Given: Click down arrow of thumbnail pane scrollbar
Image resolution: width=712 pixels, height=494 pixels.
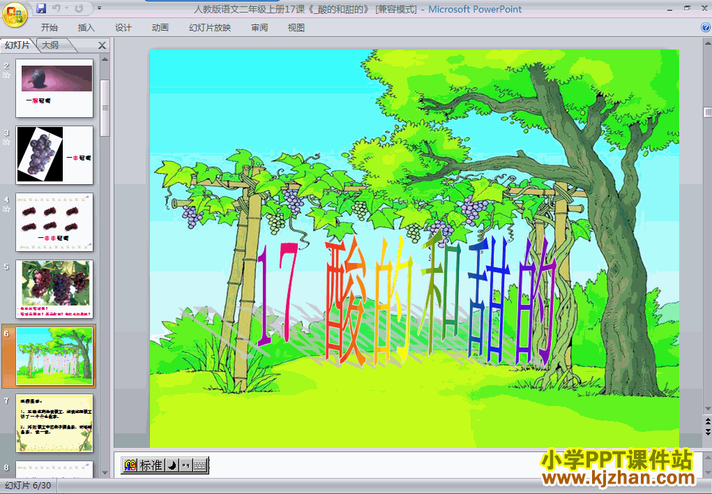Looking at the screenshot, I should point(105,473).
